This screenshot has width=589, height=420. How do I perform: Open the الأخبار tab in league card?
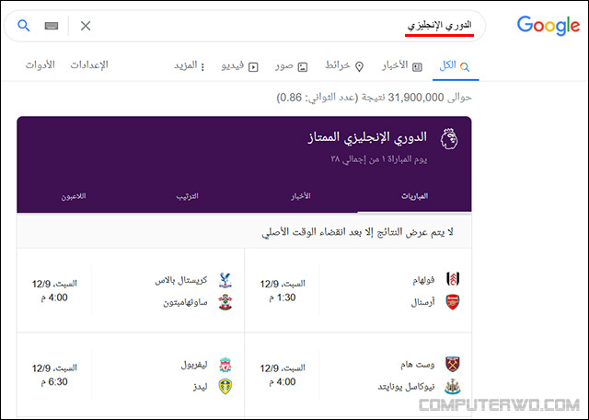301,196
